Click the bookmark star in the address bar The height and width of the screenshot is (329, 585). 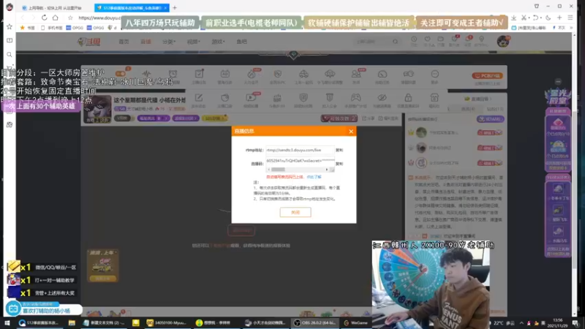pyautogui.click(x=70, y=18)
